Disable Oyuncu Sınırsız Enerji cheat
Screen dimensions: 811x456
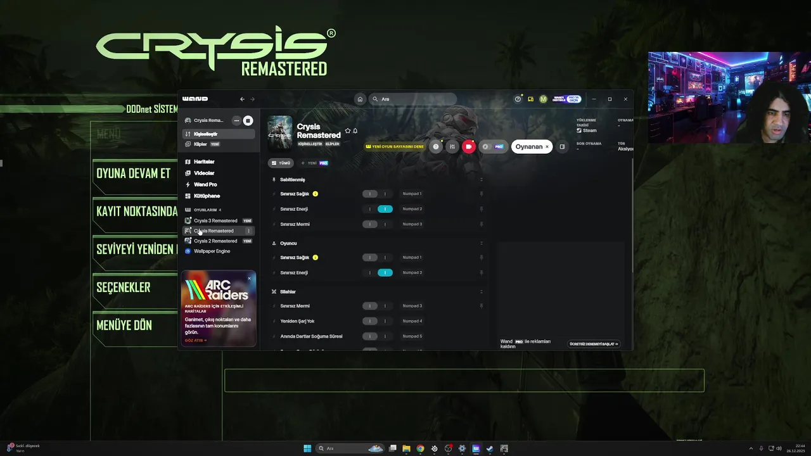[378, 273]
